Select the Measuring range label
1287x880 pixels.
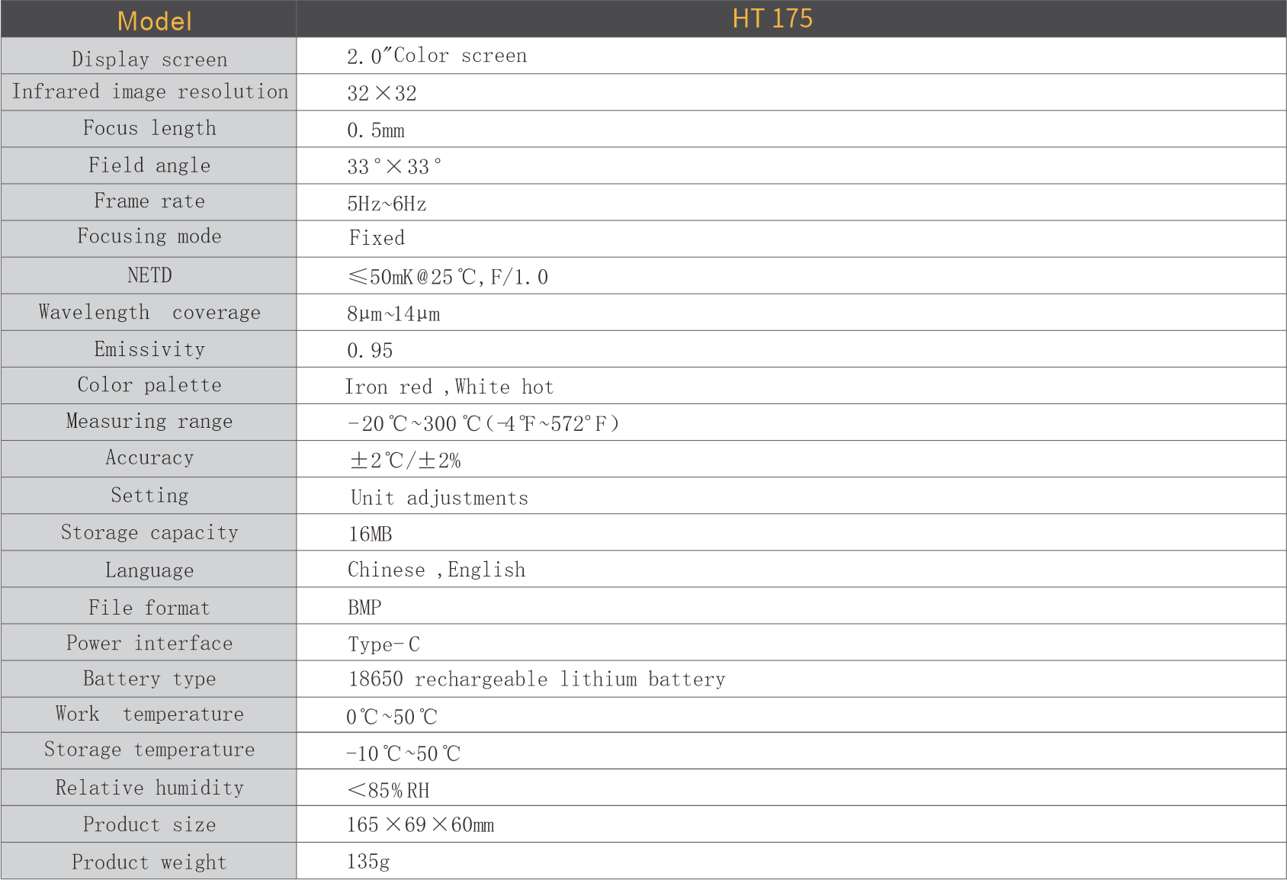(149, 421)
